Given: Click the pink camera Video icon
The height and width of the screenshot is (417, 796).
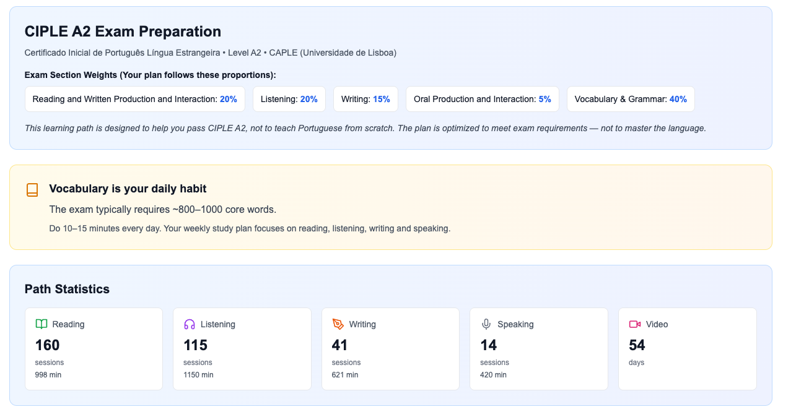Looking at the screenshot, I should (634, 324).
